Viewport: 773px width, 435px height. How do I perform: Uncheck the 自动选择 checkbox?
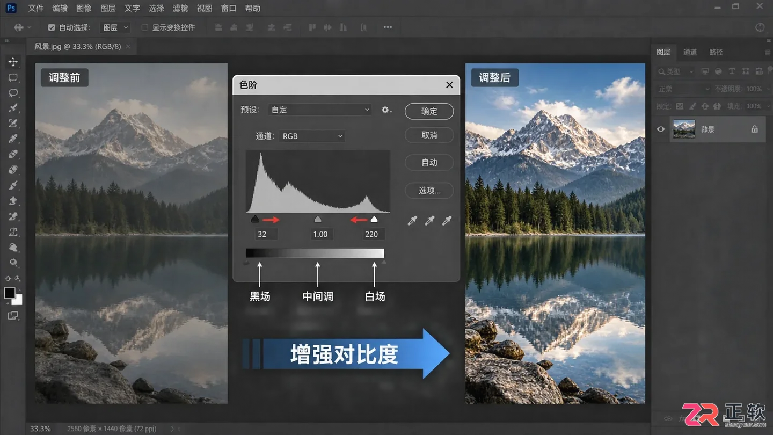52,27
